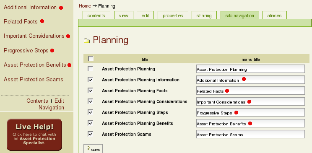Select the silo navigation tab

coord(240,15)
